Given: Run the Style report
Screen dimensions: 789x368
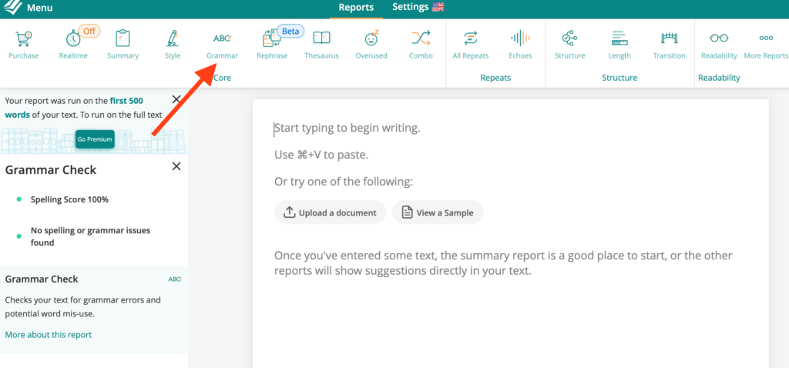Looking at the screenshot, I should [172, 45].
